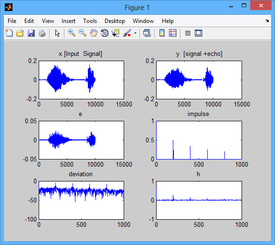Hide plot tools with the gray square icon
Viewport: 275px width, 245px height.
coord(188,33)
